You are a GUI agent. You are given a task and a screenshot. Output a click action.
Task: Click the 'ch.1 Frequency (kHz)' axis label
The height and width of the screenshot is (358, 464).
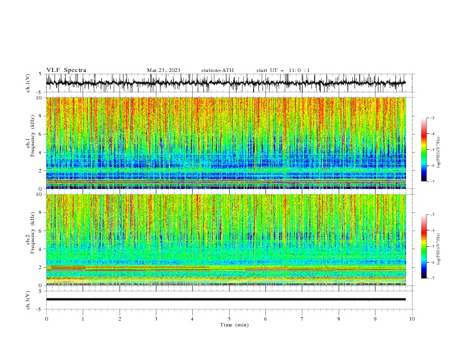point(30,136)
